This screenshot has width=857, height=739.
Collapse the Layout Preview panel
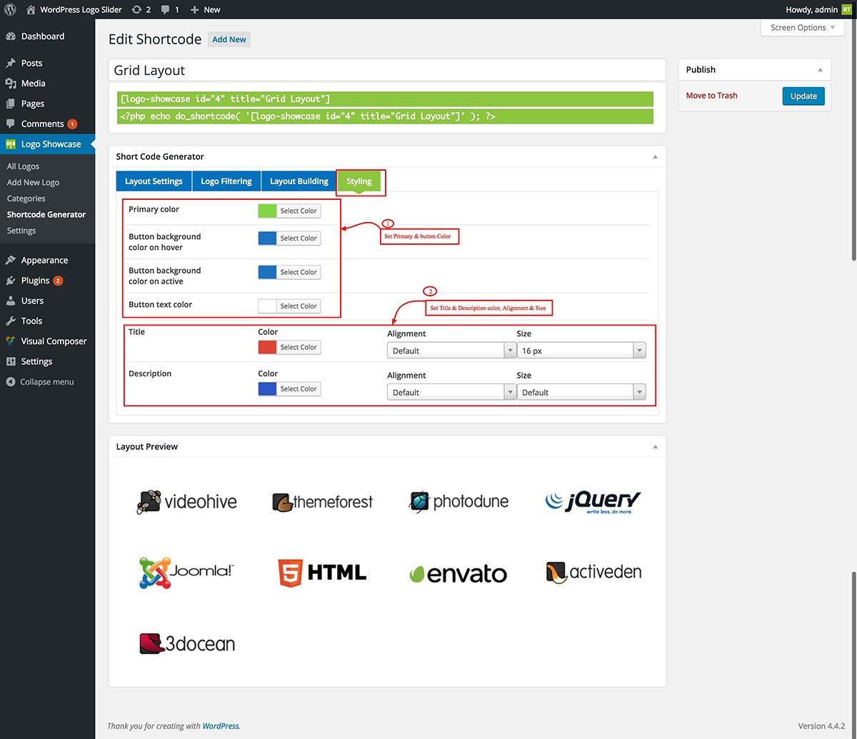coord(655,447)
